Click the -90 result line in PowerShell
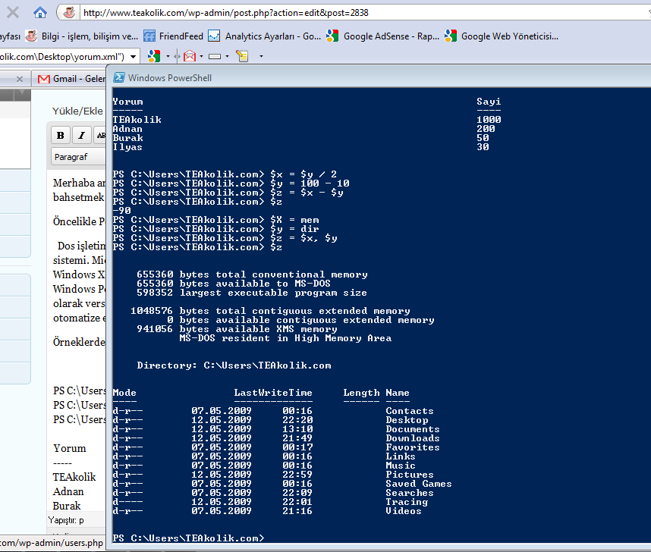 (121, 211)
